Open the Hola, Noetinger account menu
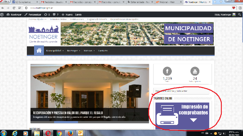This screenshot has width=243, height=136. pos(225,15)
